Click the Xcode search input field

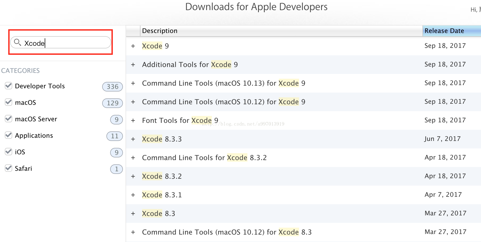coord(61,42)
